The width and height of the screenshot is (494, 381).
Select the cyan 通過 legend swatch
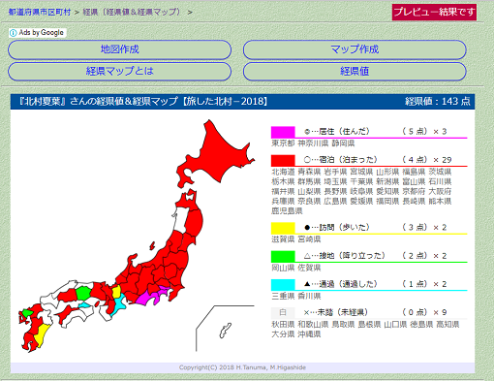click(x=283, y=285)
